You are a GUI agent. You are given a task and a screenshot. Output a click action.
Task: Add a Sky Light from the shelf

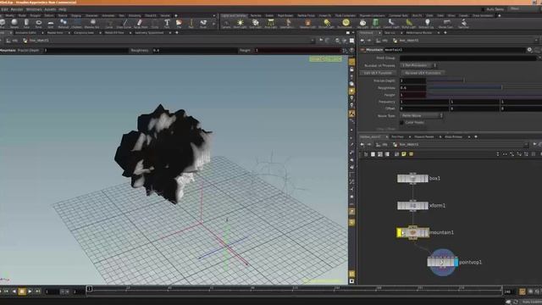[x=362, y=24]
